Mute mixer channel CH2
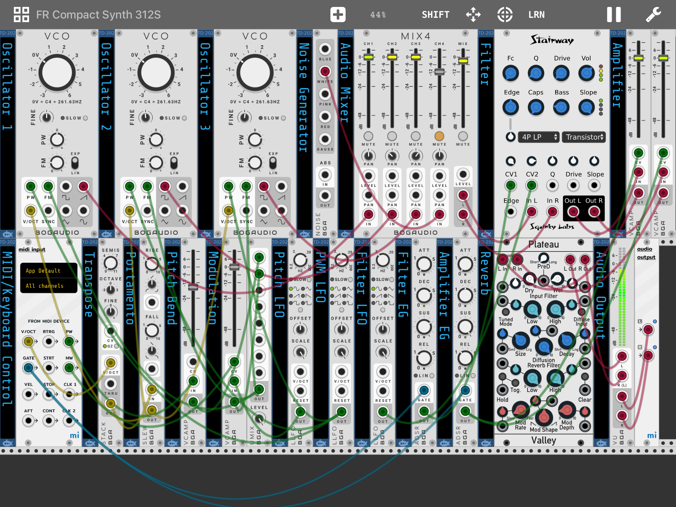The image size is (676, 507). (392, 136)
